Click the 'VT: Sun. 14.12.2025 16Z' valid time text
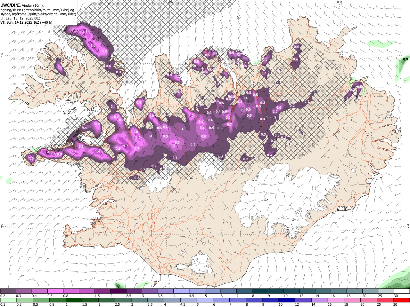This screenshot has width=410, height=307. coord(20,22)
